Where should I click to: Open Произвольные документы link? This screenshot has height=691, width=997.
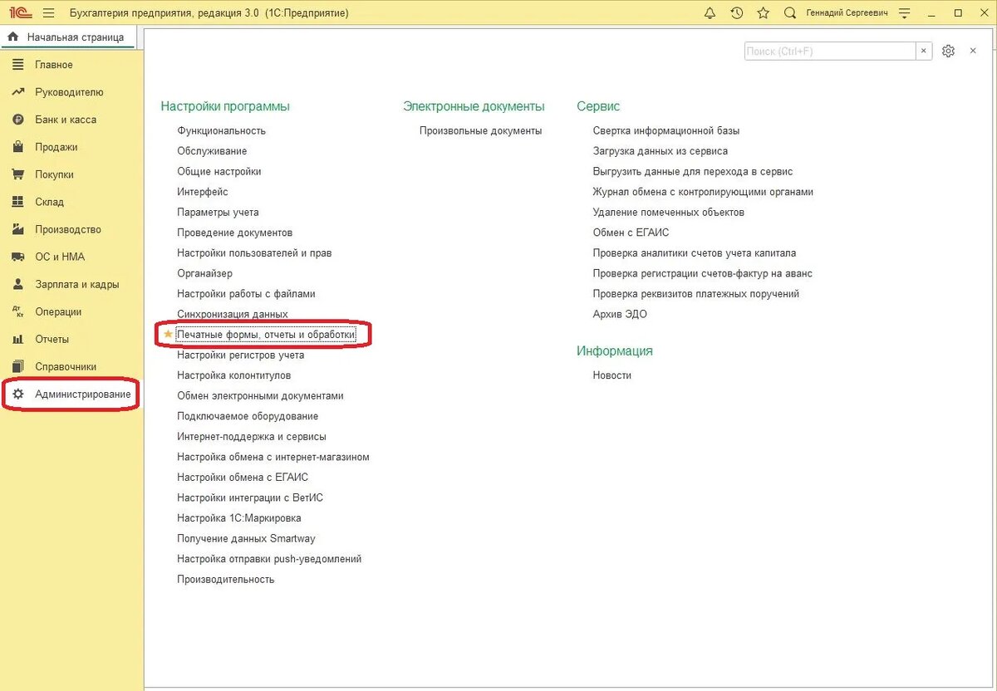(x=480, y=130)
